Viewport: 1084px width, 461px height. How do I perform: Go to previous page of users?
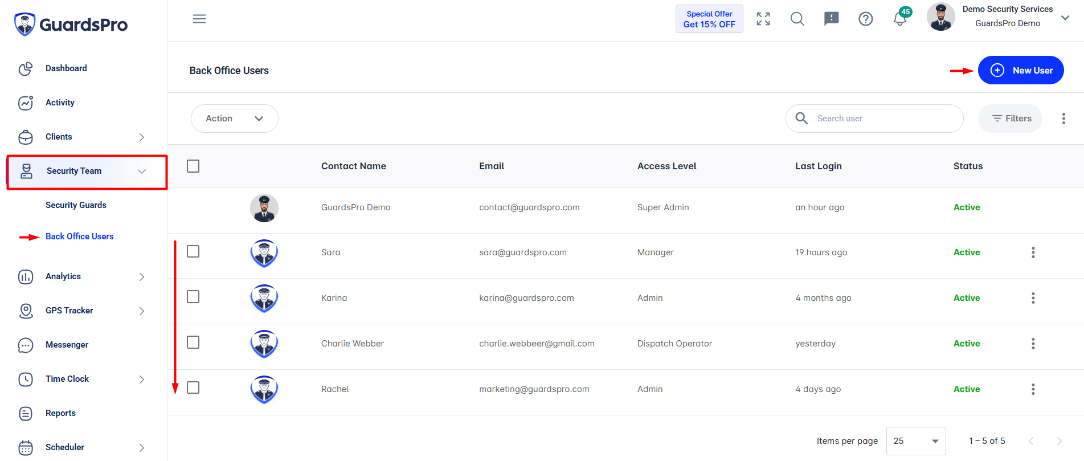point(1031,441)
